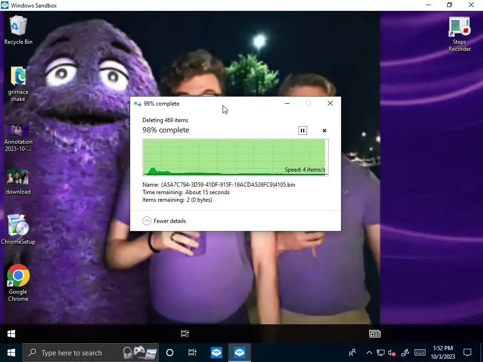Open Task View on the host taskbar
483x362 pixels.
pyautogui.click(x=192, y=353)
